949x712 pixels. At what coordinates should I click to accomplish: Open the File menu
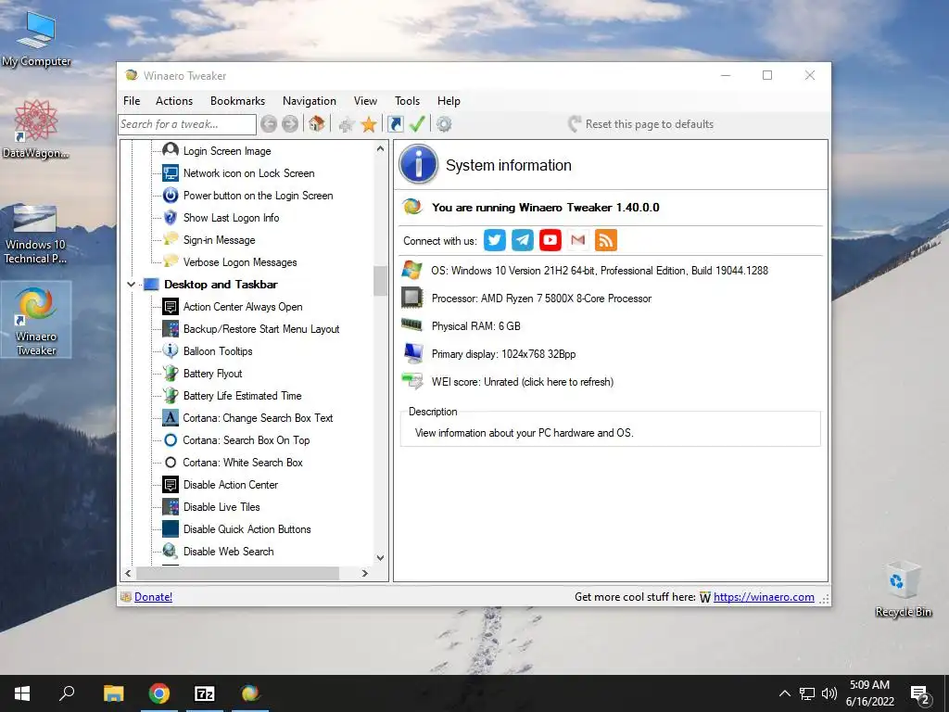[132, 101]
